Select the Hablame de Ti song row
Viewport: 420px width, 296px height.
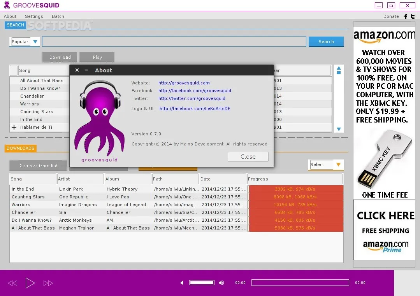tap(36, 127)
